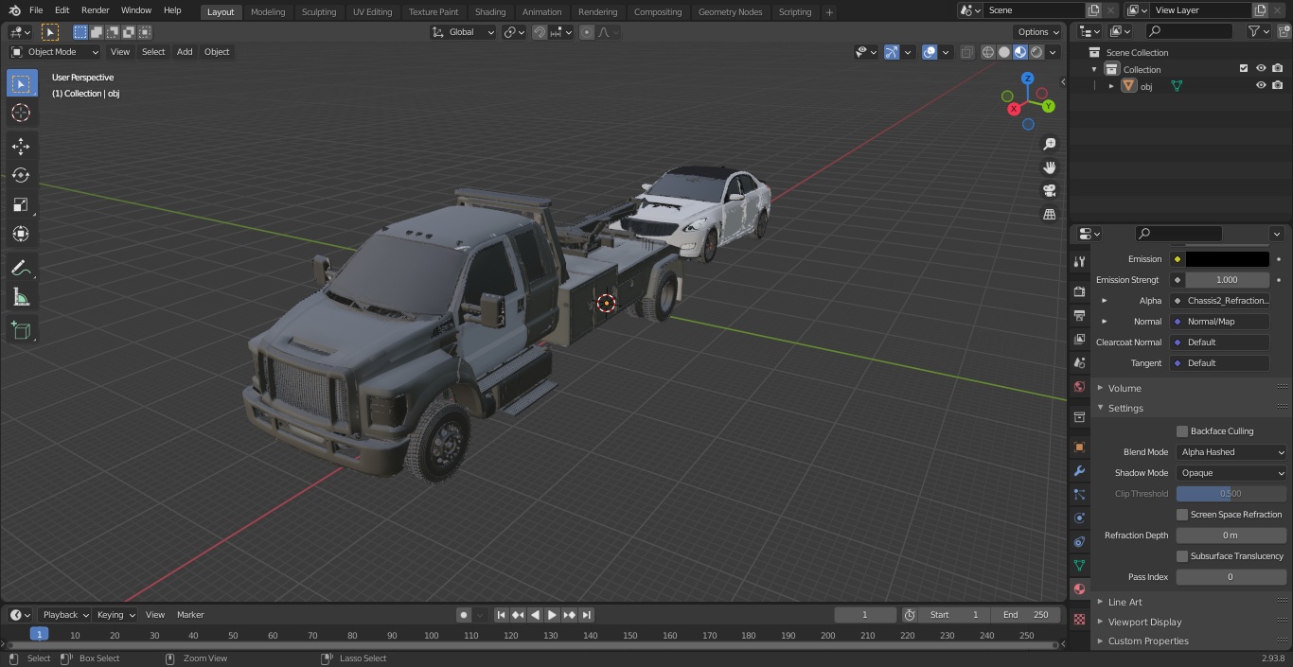
Task: Collapse the Settings panel
Action: (1125, 409)
